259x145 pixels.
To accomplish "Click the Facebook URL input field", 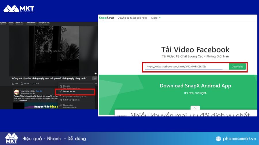I will [x=187, y=66].
